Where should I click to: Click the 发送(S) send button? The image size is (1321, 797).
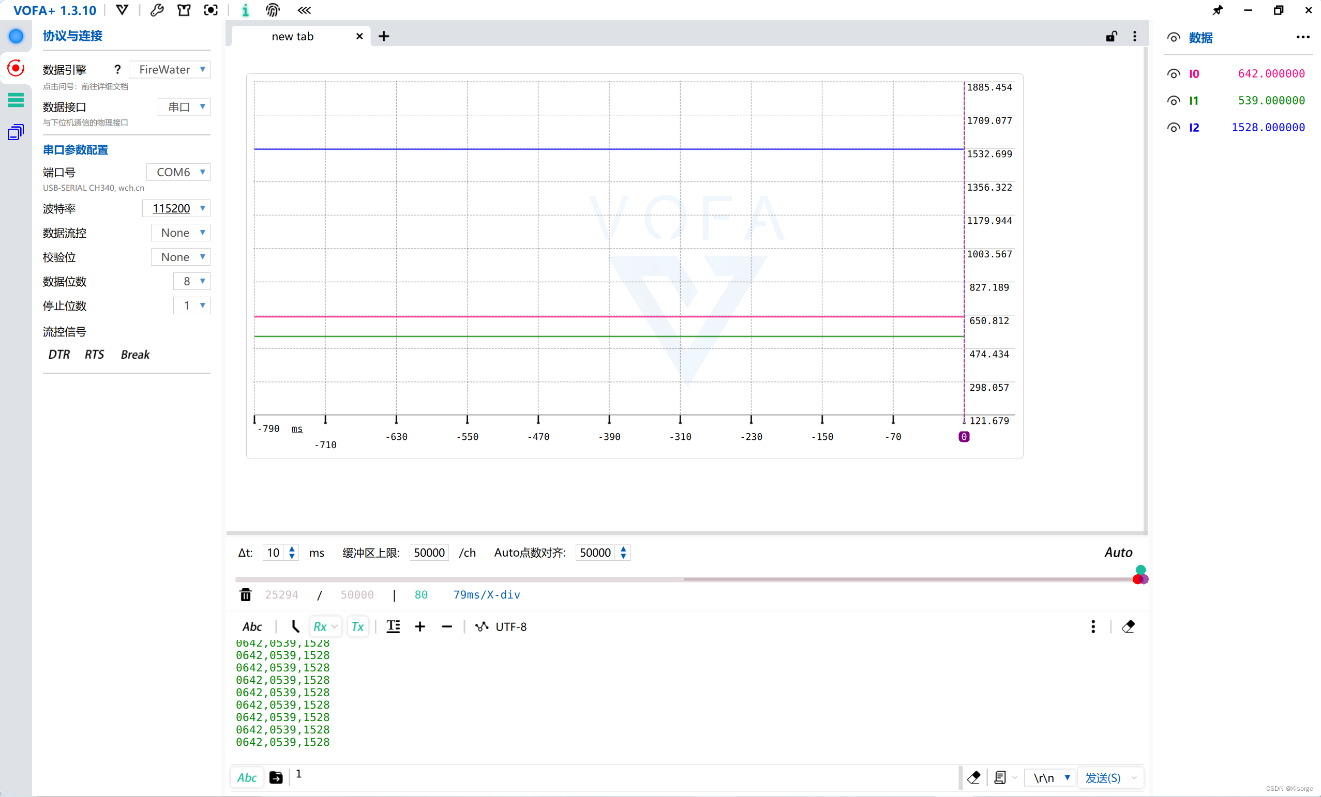[x=1102, y=777]
